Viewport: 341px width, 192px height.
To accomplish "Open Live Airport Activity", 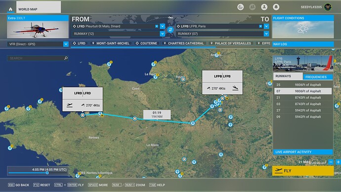I will click(x=303, y=152).
